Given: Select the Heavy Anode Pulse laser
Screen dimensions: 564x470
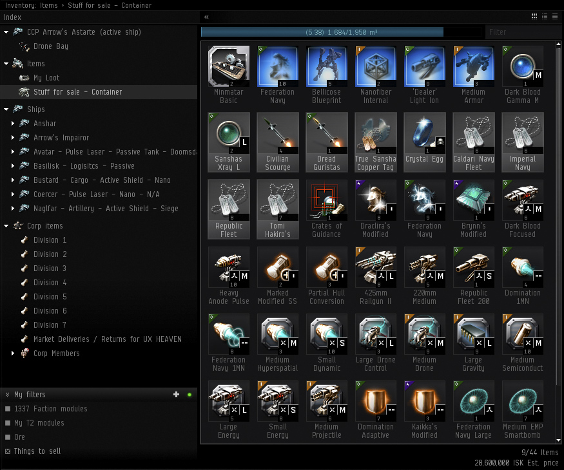Looking at the screenshot, I should click(229, 267).
